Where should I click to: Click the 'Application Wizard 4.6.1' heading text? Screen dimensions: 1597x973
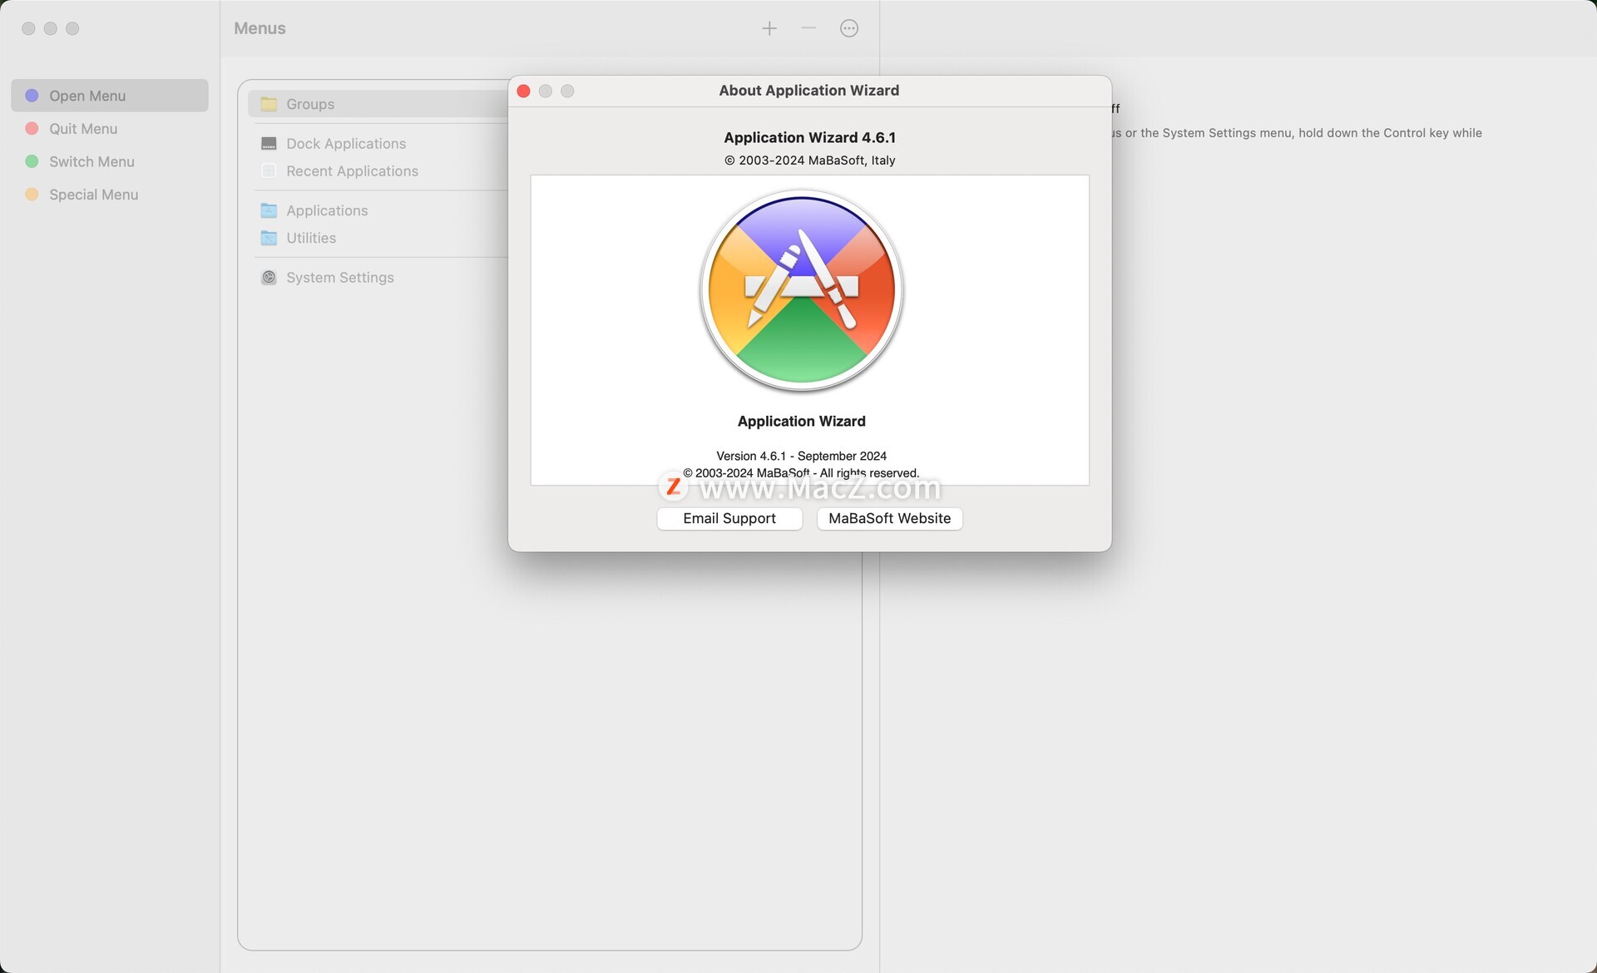809,138
